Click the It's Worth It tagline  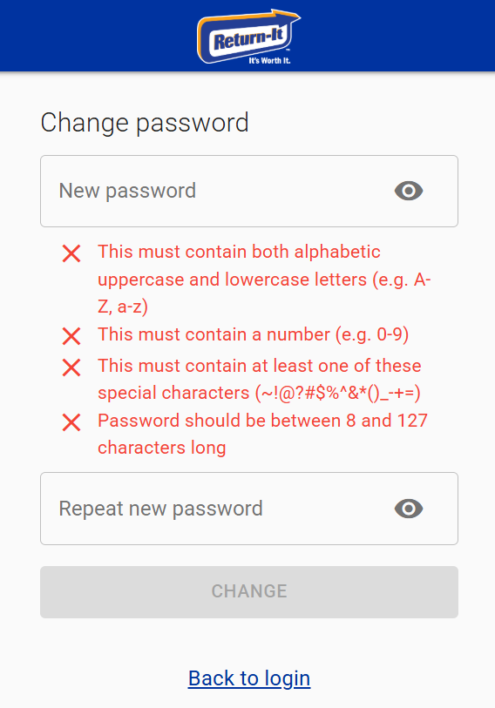click(x=269, y=60)
